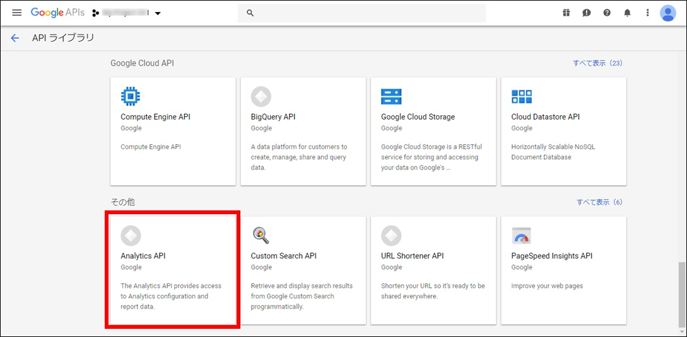The width and height of the screenshot is (687, 337).
Task: Open the URL Shortener API title
Action: (x=413, y=256)
